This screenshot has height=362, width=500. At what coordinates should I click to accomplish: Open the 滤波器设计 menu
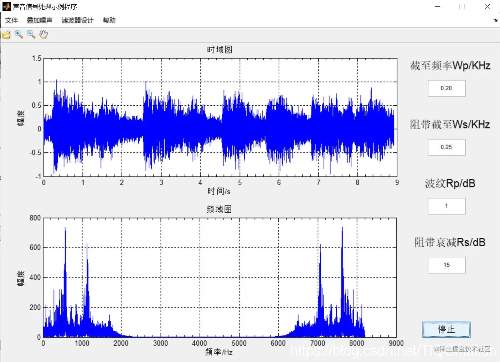[77, 20]
